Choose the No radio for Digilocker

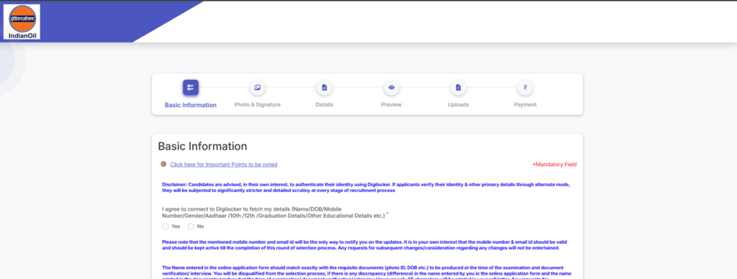[x=191, y=227]
